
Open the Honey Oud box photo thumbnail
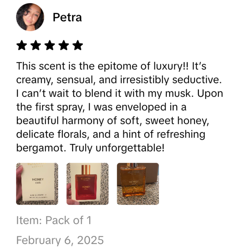point(37,184)
